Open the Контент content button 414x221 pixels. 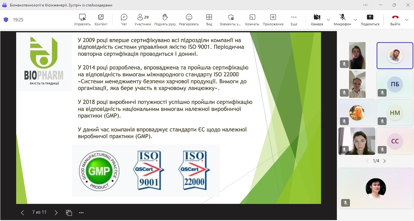[x=101, y=20]
